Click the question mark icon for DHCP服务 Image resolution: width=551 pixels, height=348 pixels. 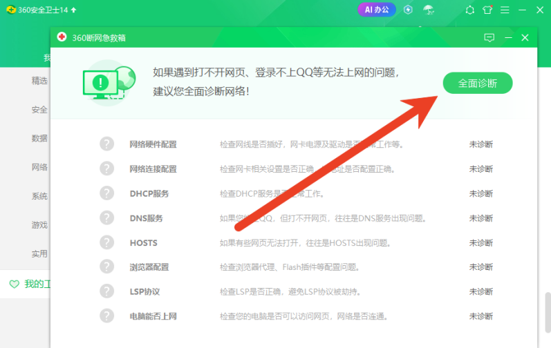click(107, 193)
